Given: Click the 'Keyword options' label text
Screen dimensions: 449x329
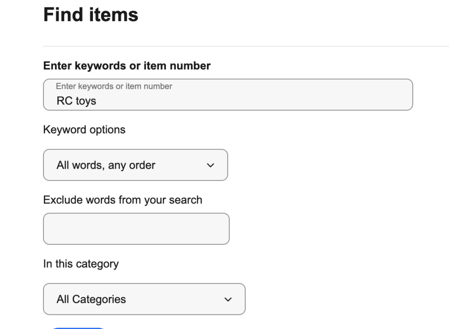Looking at the screenshot, I should 84,130.
